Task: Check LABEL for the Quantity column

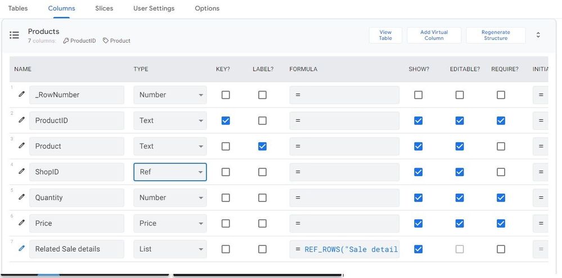Action: [x=262, y=198]
